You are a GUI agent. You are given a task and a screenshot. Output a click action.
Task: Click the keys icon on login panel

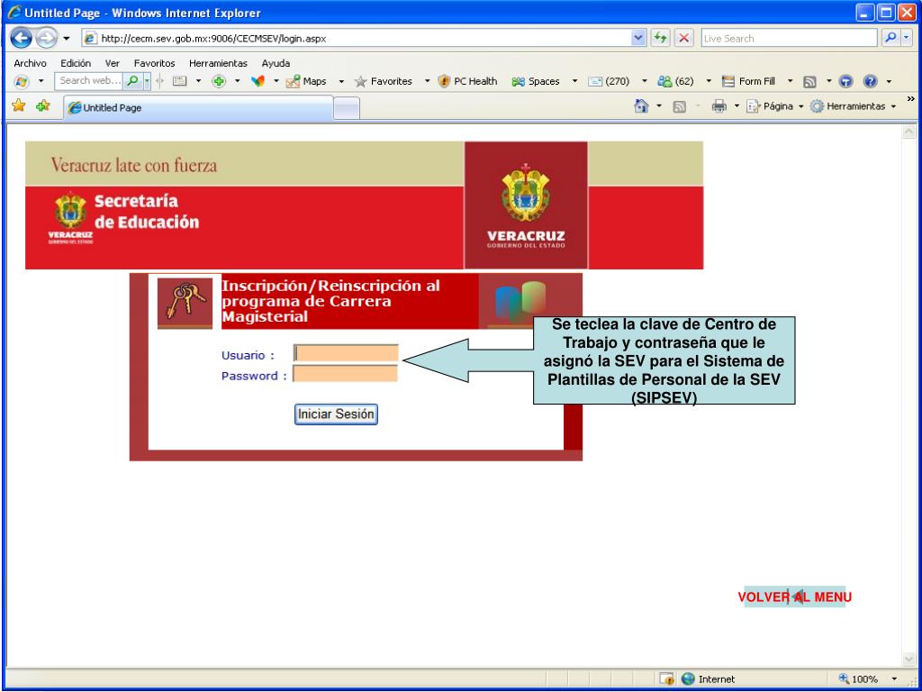point(185,303)
